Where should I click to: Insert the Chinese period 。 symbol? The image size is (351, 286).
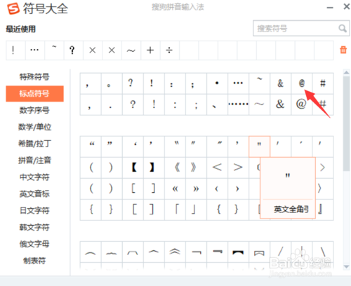112,83
